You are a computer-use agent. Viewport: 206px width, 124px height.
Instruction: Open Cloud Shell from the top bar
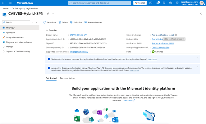[151, 3]
